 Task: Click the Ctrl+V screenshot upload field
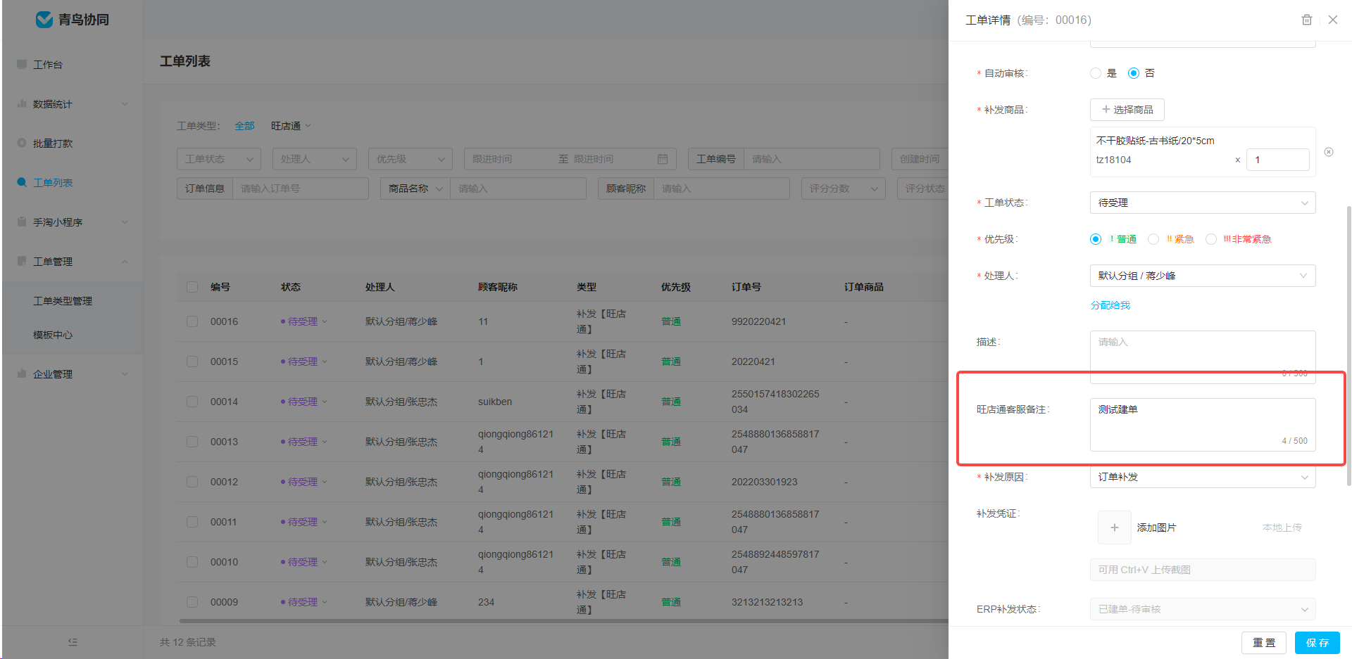[1203, 570]
